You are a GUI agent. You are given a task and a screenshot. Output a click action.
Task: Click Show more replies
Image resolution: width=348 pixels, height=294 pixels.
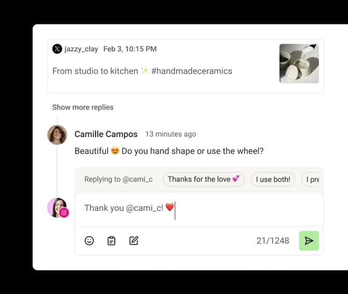[x=83, y=107]
